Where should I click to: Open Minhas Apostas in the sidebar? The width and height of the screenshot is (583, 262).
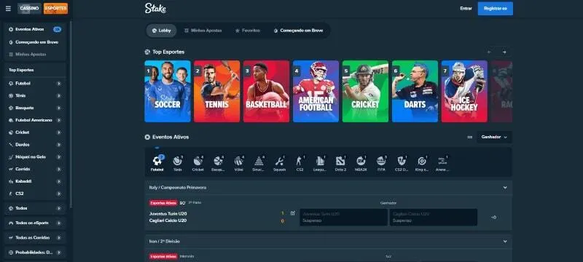(35, 55)
